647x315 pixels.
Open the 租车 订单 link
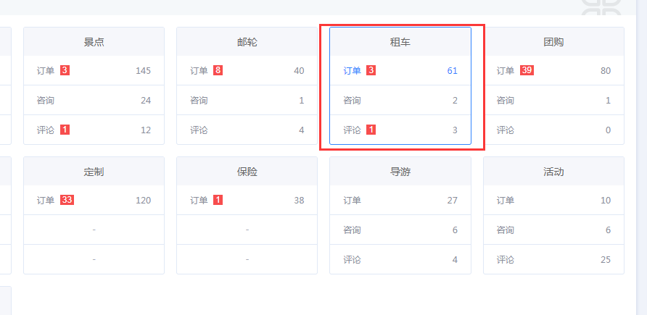point(352,71)
